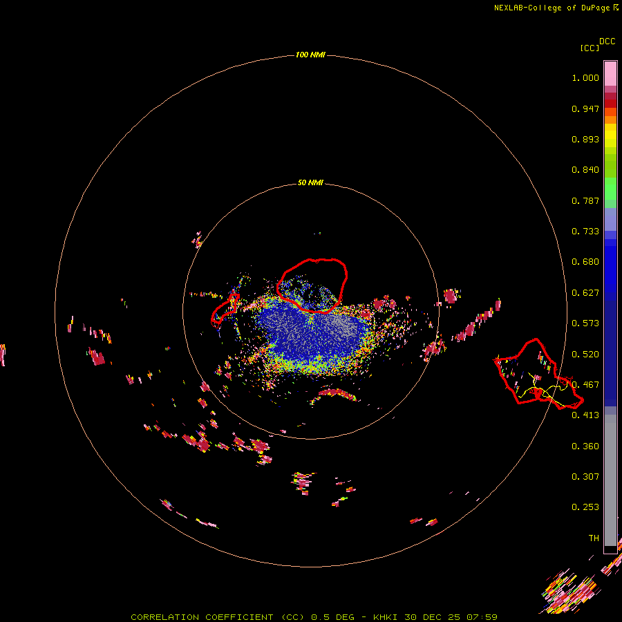Click the 50 NMI range ring label

pyautogui.click(x=310, y=182)
